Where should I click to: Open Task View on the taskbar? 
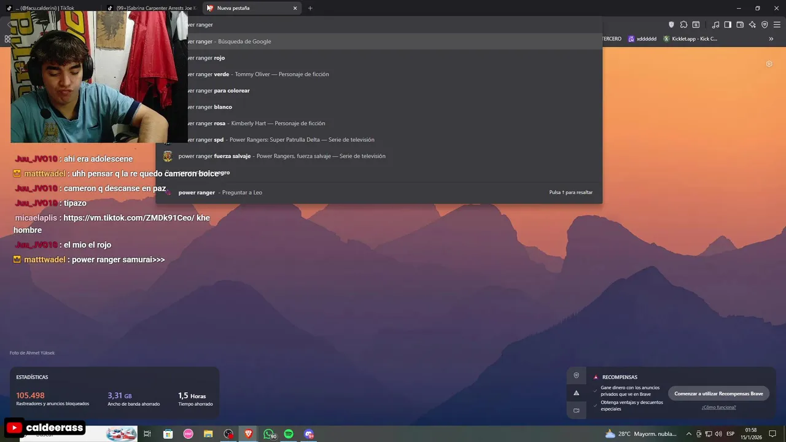click(x=147, y=434)
